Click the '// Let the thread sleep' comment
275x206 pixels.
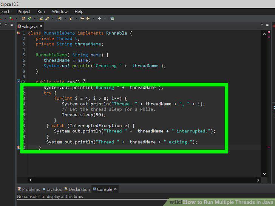click(x=108, y=109)
